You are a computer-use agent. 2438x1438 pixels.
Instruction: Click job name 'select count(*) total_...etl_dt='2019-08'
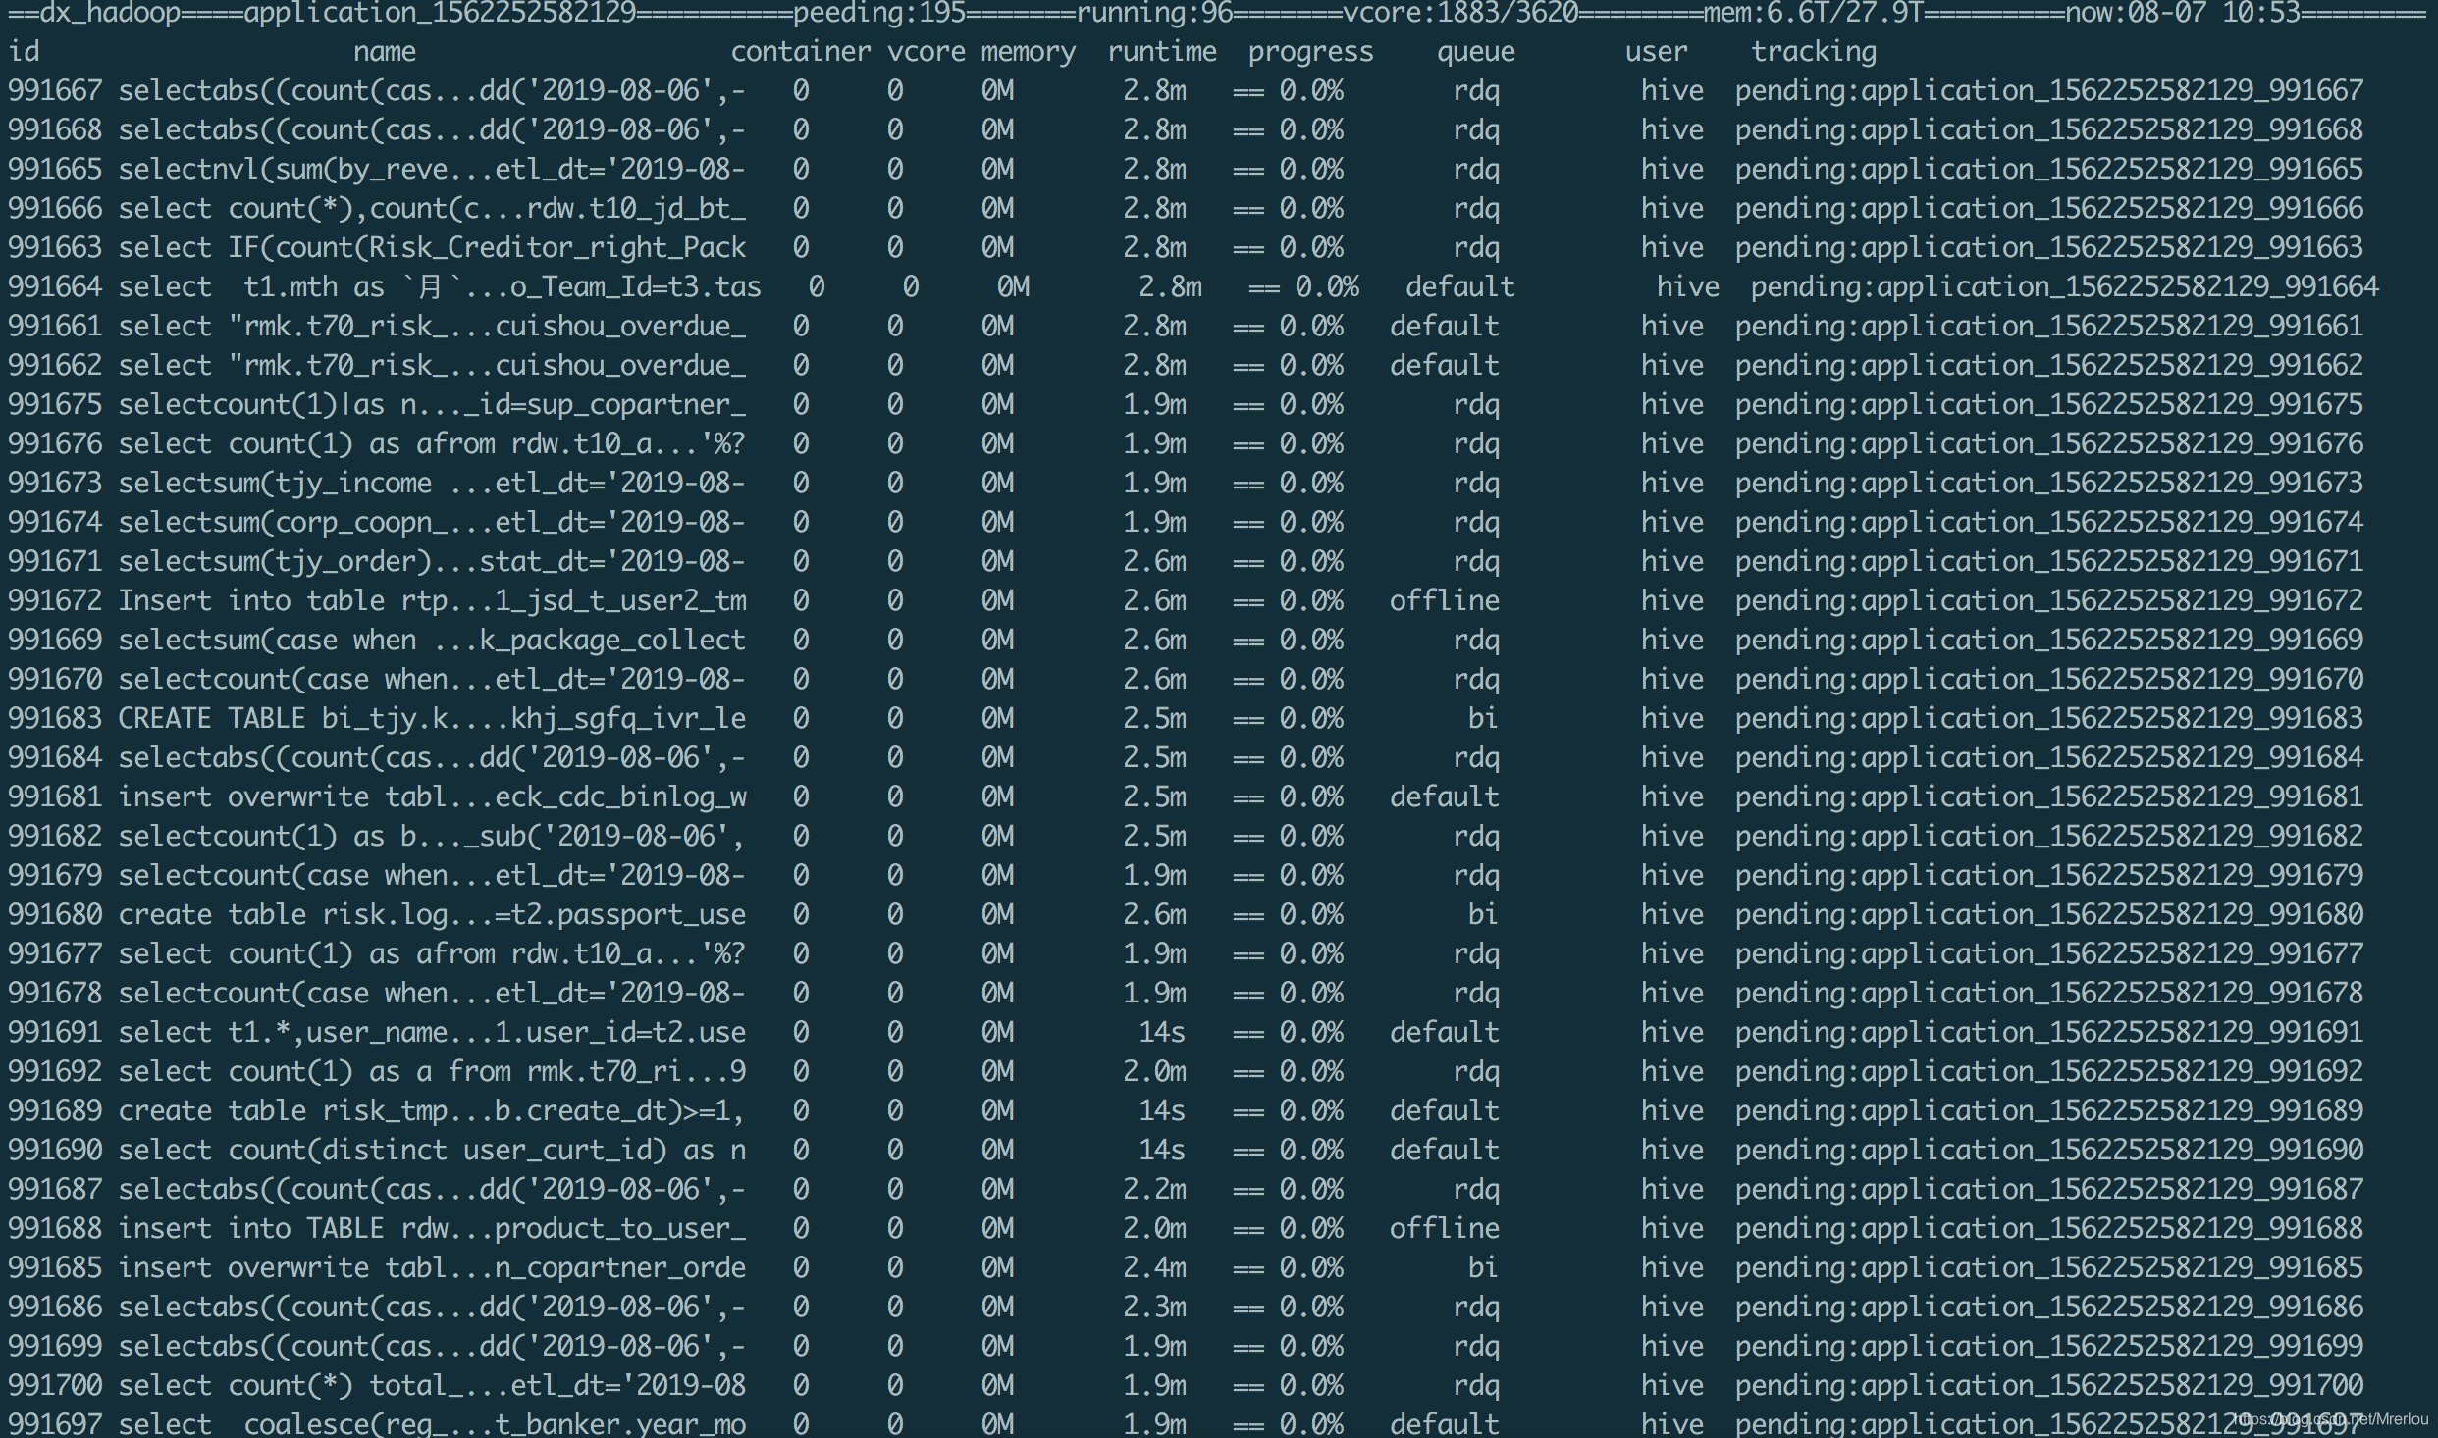432,1385
